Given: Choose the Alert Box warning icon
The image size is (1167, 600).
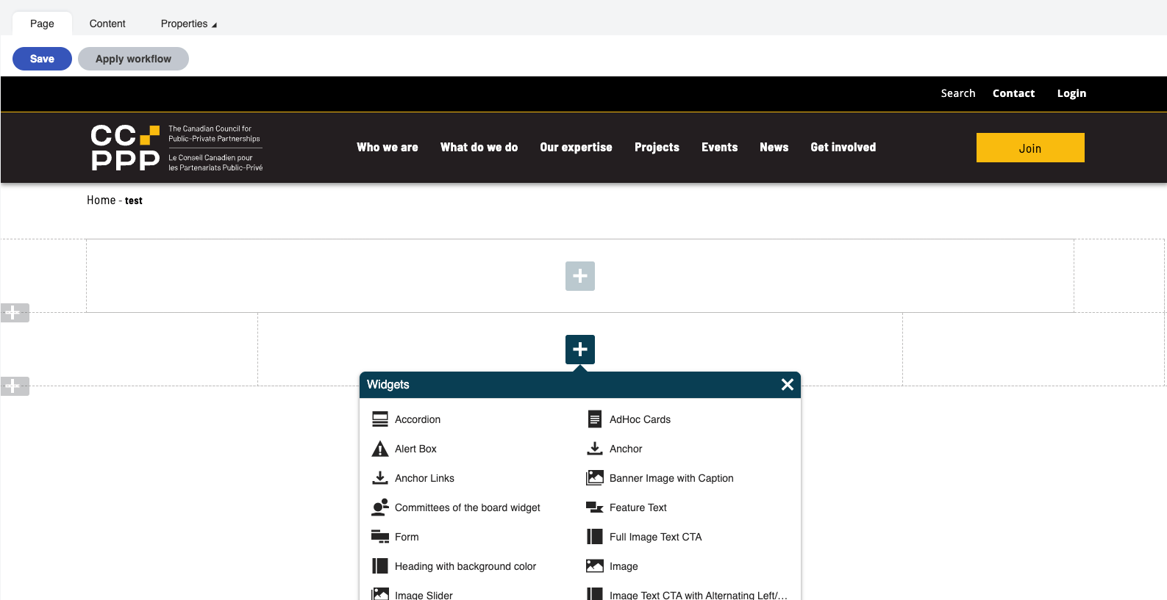Looking at the screenshot, I should tap(379, 449).
